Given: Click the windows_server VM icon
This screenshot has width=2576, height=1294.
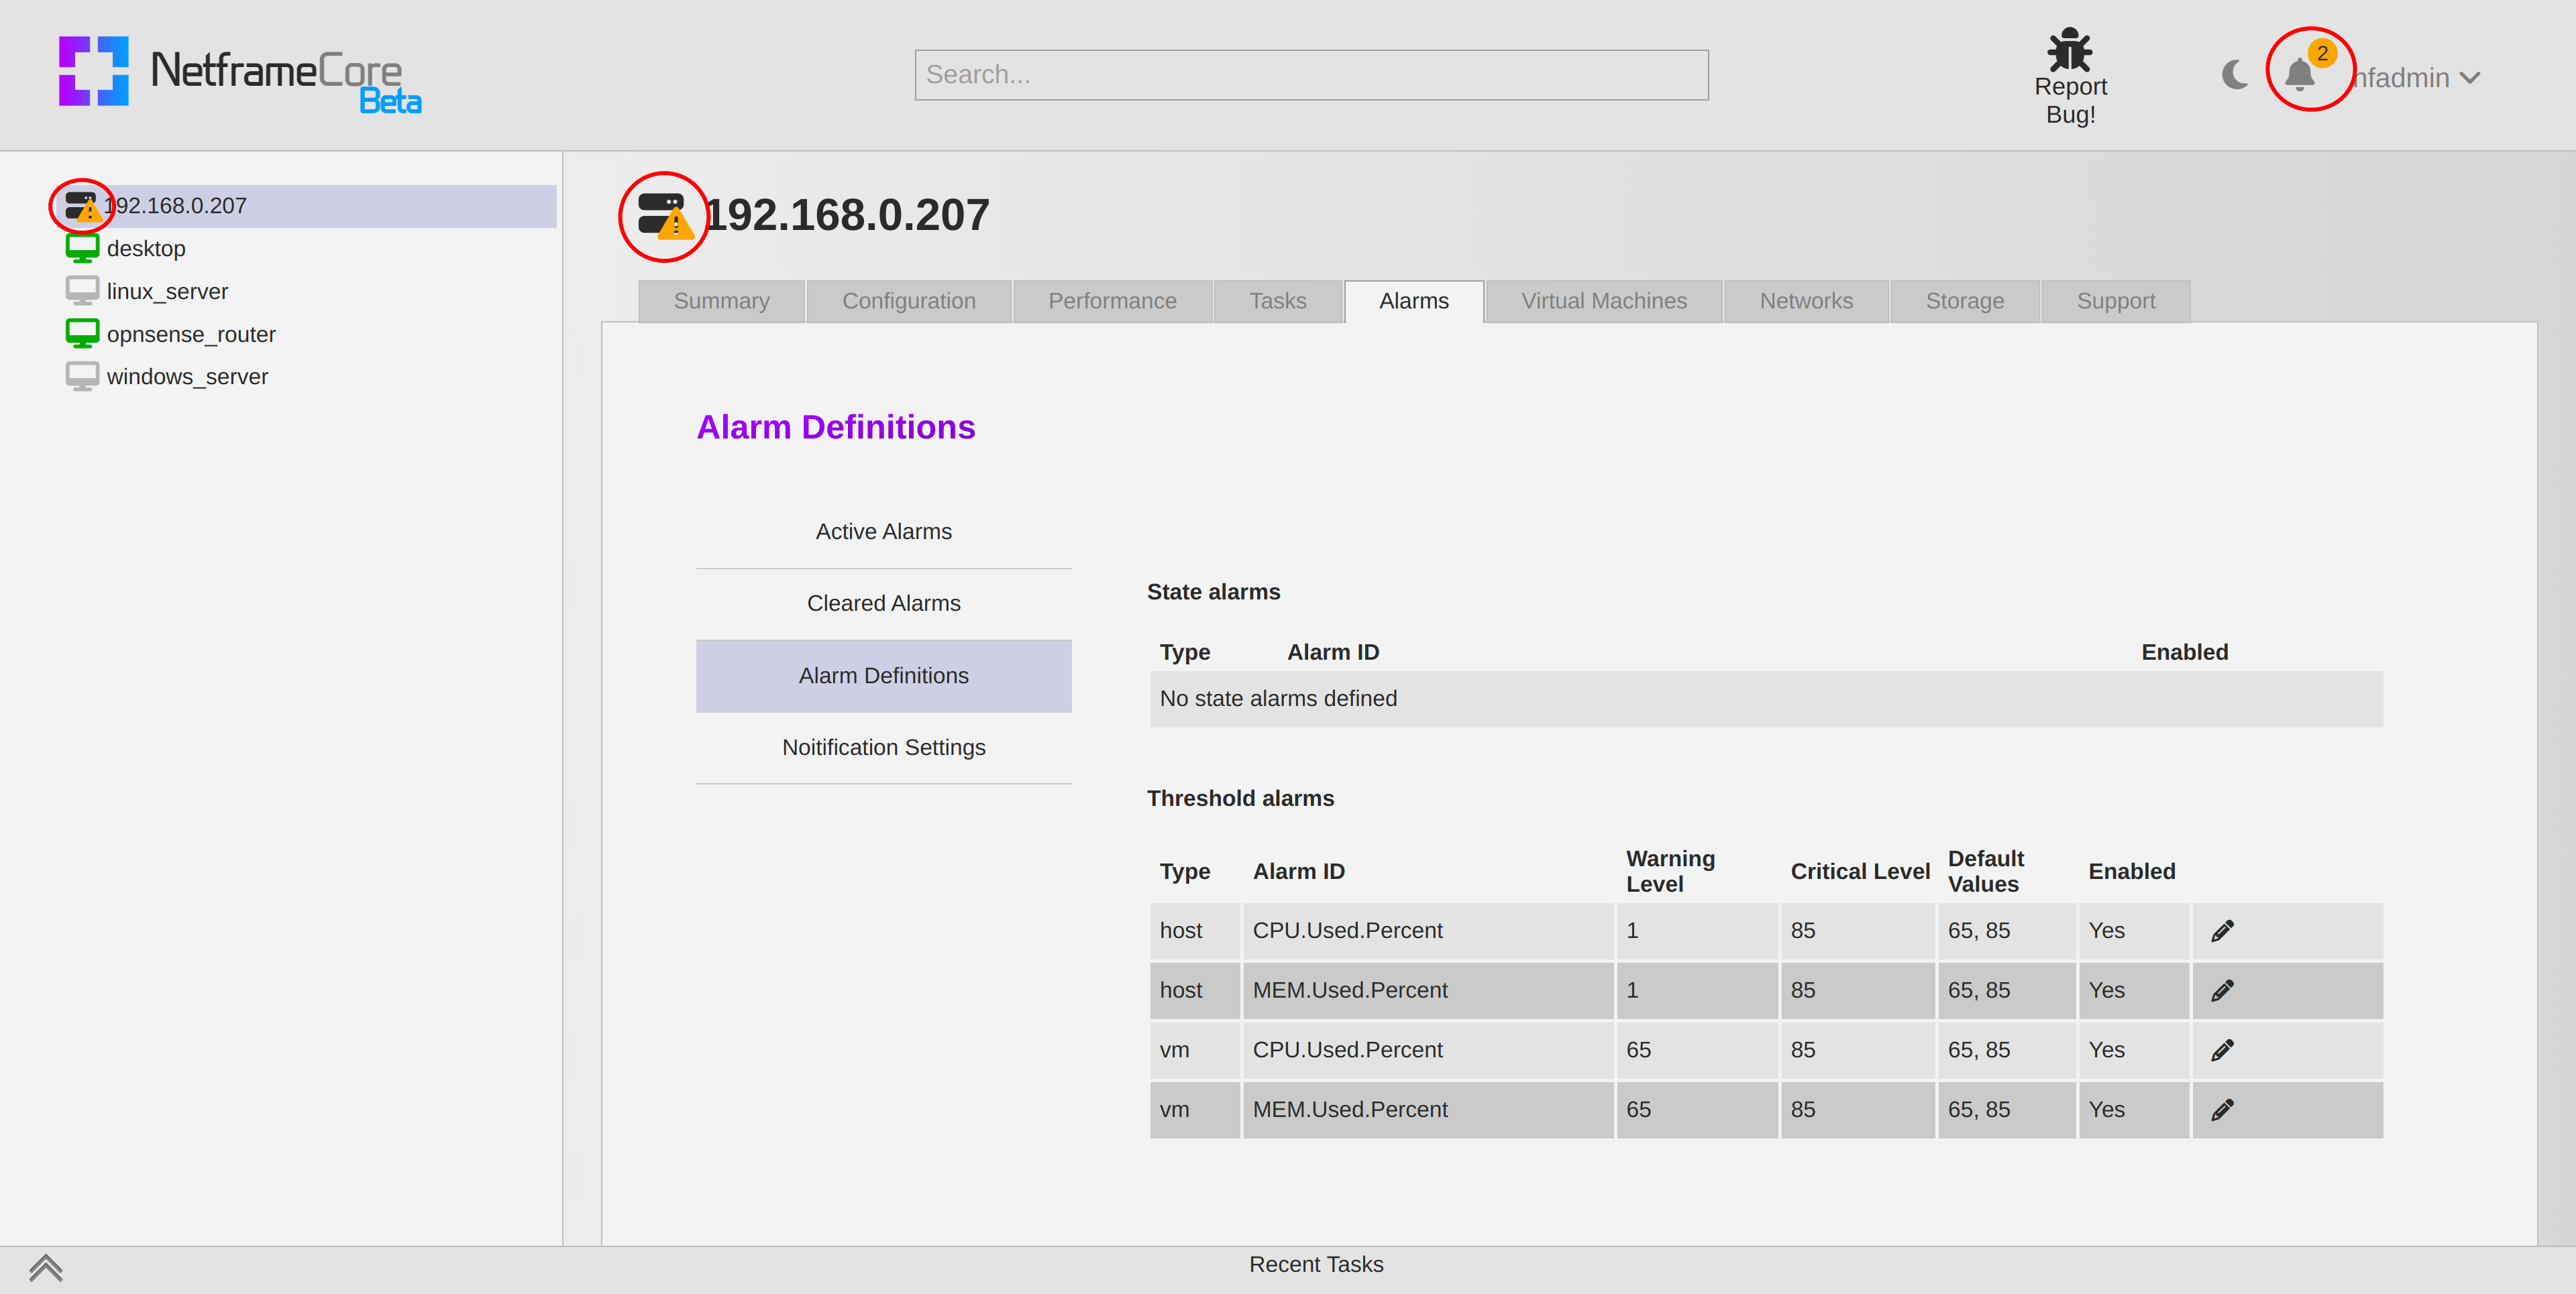Looking at the screenshot, I should 82,377.
